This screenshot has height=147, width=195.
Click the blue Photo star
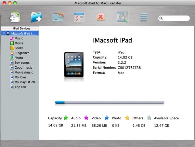click(107, 118)
